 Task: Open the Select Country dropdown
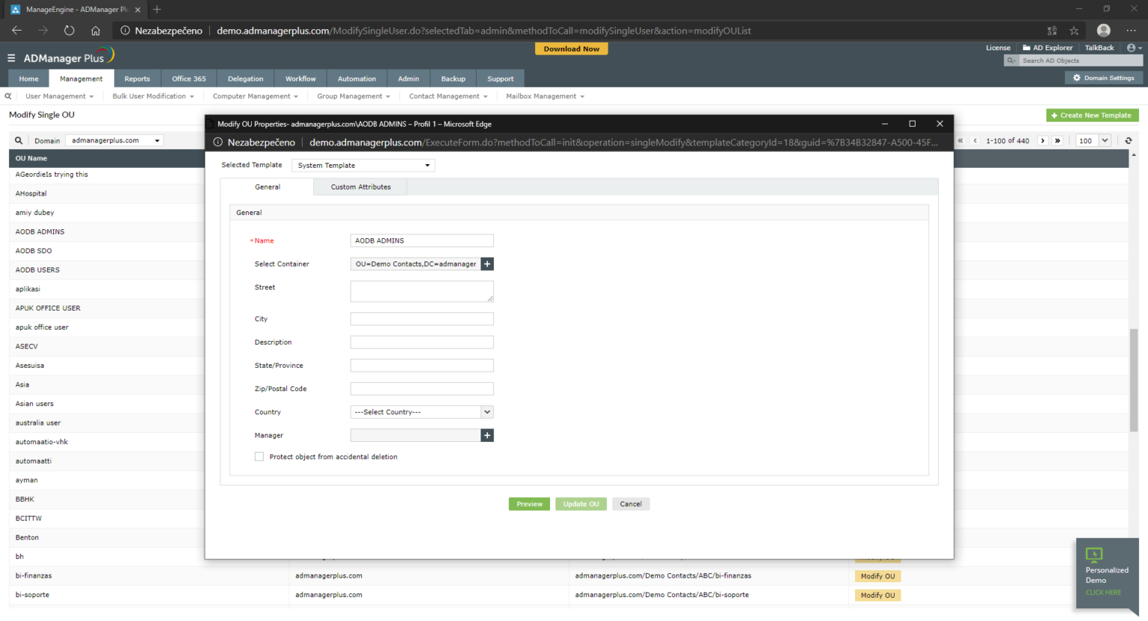click(422, 412)
